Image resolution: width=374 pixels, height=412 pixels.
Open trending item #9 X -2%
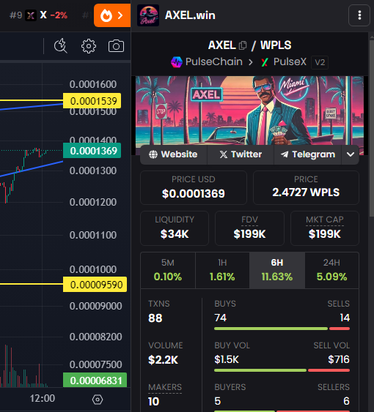click(38, 15)
